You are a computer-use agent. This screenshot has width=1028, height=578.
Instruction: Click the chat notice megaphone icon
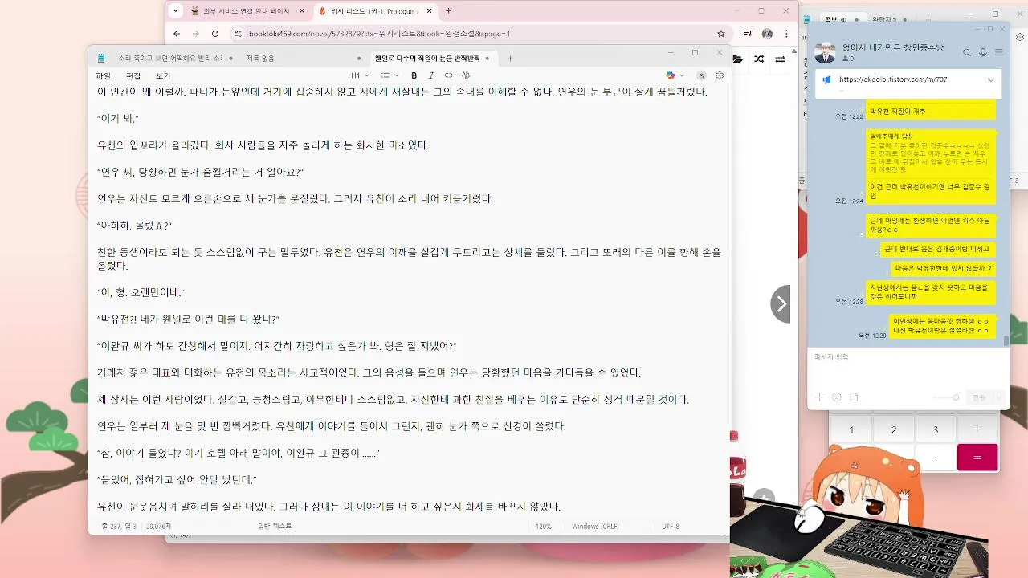[826, 80]
